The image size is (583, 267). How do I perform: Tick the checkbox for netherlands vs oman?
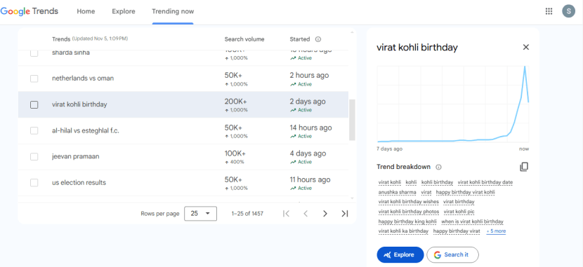coord(34,78)
